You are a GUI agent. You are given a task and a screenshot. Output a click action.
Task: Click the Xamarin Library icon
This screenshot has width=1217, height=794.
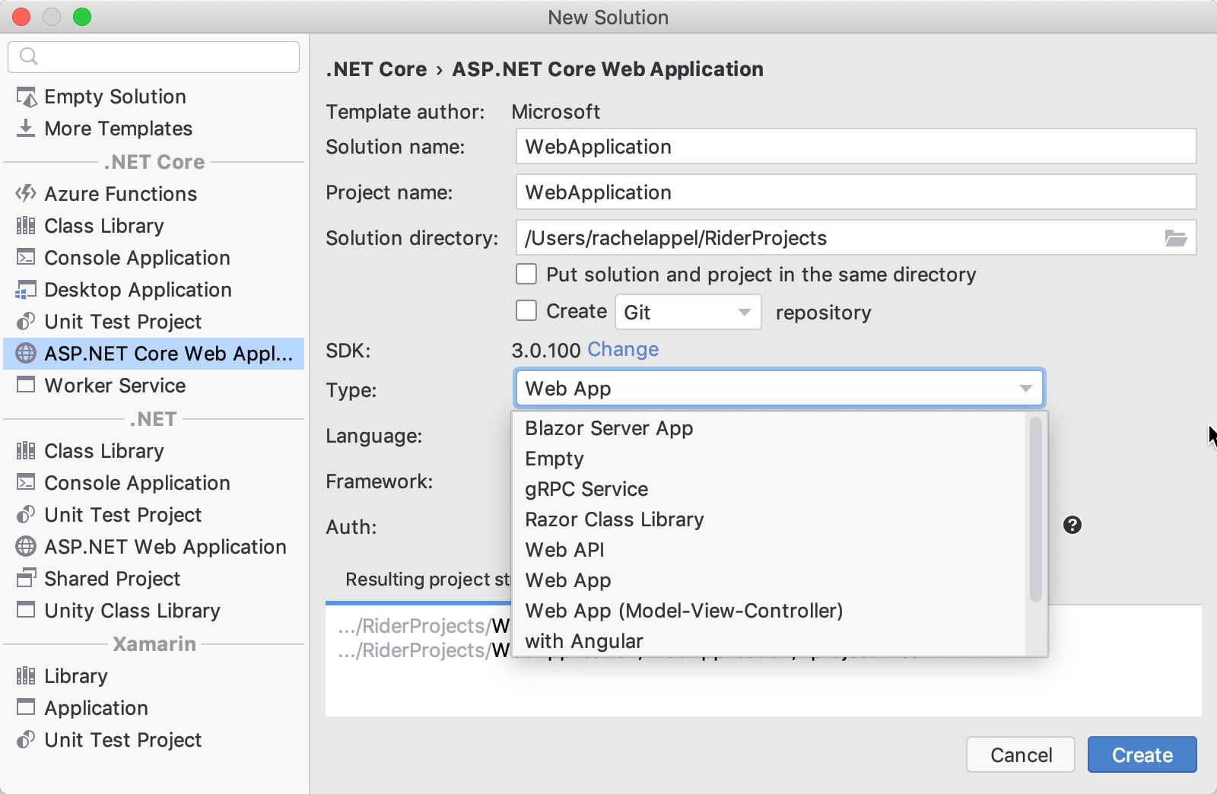(x=26, y=675)
